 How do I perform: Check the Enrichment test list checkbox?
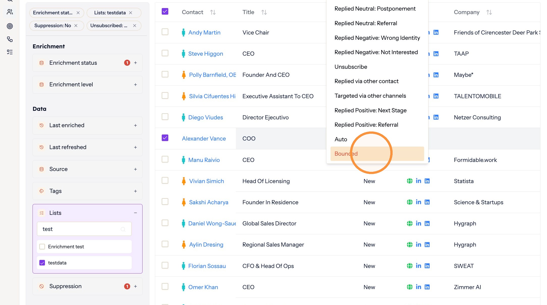(42, 247)
